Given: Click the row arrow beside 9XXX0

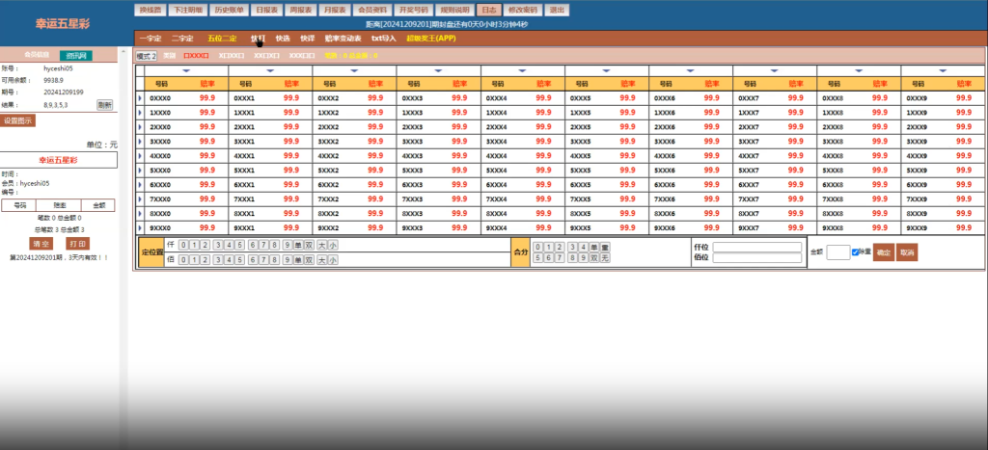Looking at the screenshot, I should [141, 228].
